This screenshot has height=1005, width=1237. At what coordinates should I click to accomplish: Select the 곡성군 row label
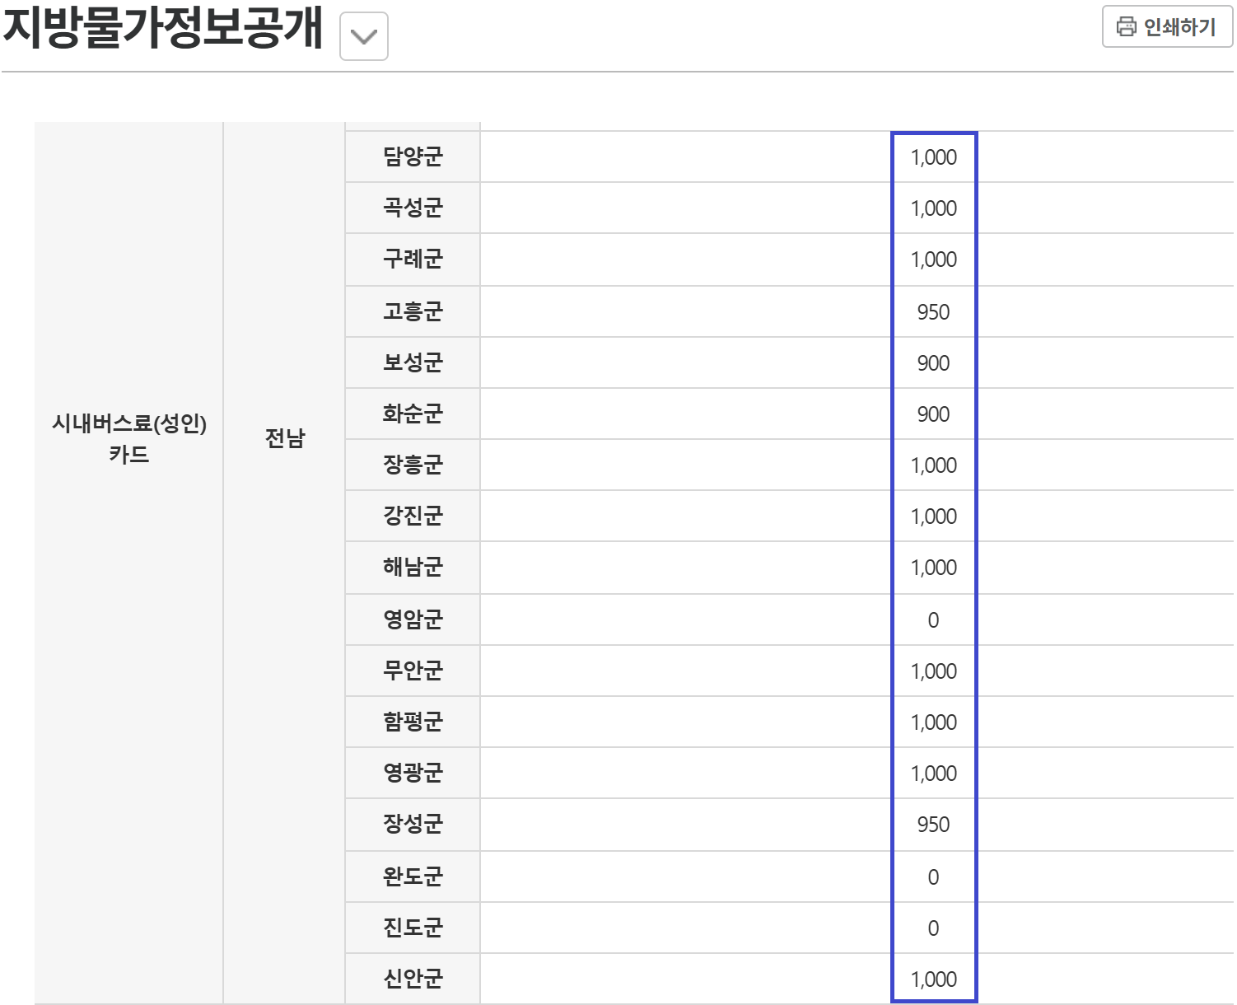pyautogui.click(x=413, y=208)
